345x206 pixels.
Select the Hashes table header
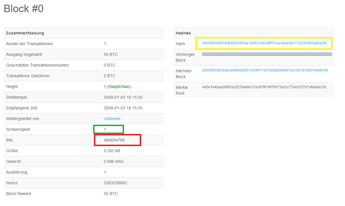point(183,33)
